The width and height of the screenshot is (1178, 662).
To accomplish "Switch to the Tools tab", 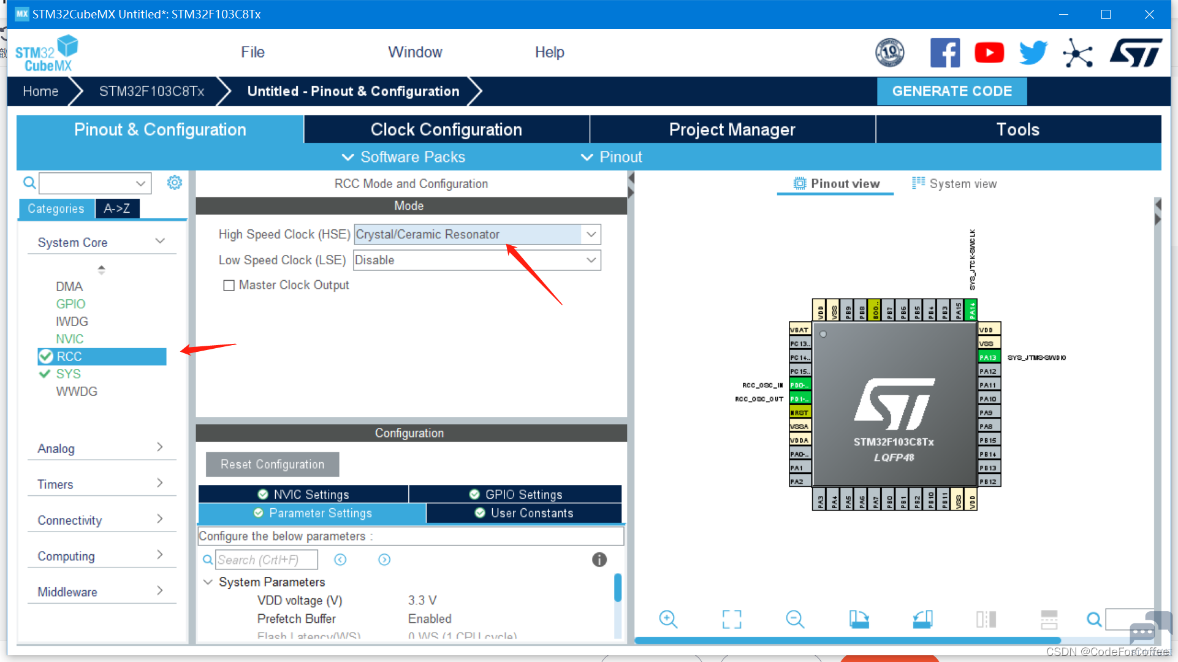I will pyautogui.click(x=1018, y=129).
